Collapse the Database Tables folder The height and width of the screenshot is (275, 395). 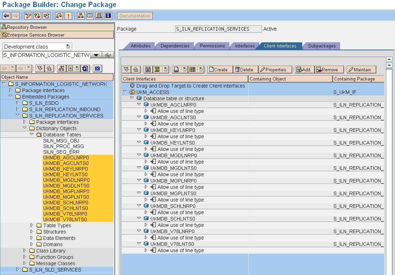click(x=31, y=135)
